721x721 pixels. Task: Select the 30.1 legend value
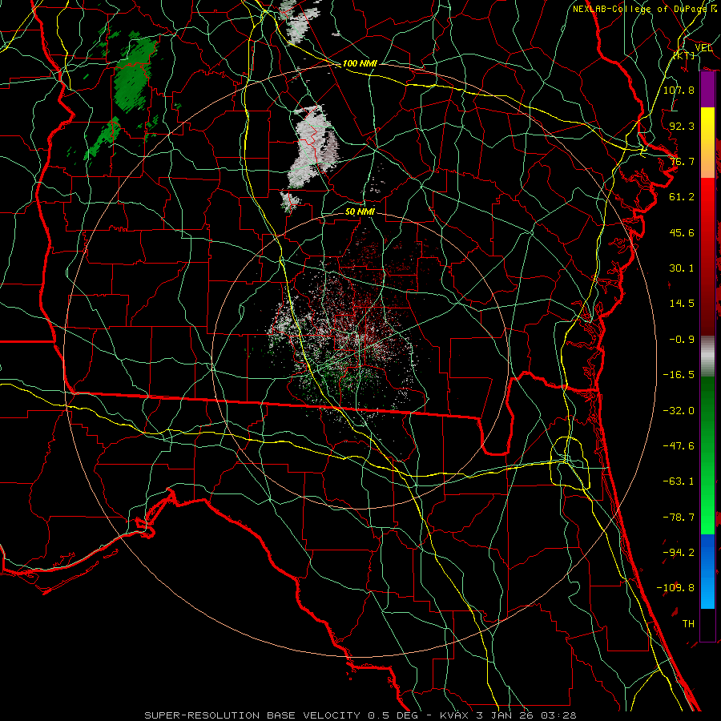[x=682, y=268]
